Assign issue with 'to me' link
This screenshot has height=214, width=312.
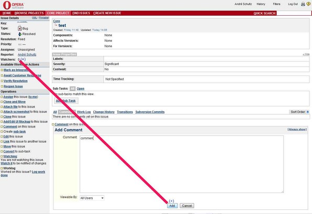click(33, 97)
